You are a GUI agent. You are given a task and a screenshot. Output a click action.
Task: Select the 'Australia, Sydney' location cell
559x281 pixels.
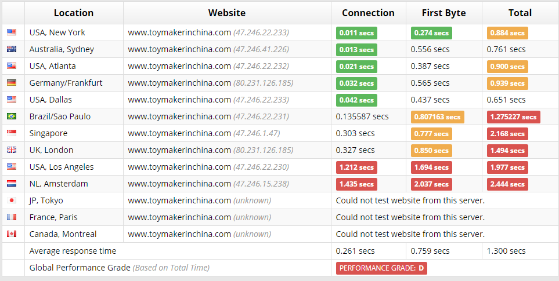(x=74, y=49)
